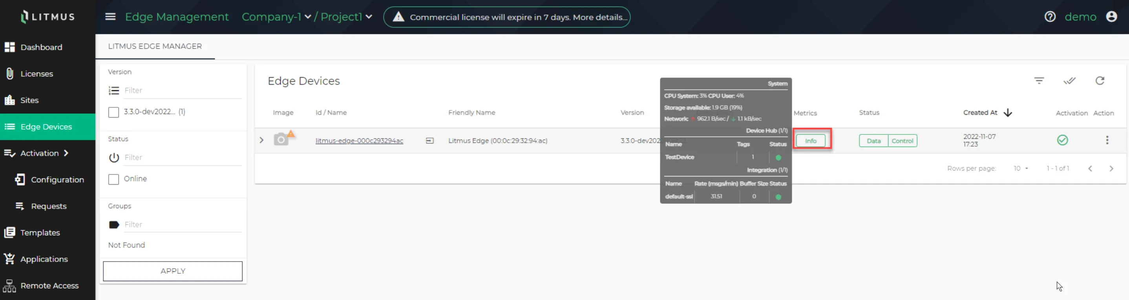
Task: Open the user account profile icon
Action: (1111, 16)
